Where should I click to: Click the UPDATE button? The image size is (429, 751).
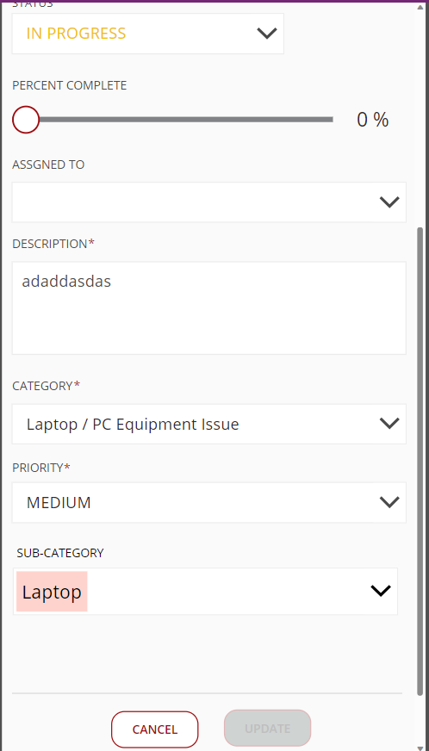(x=267, y=729)
